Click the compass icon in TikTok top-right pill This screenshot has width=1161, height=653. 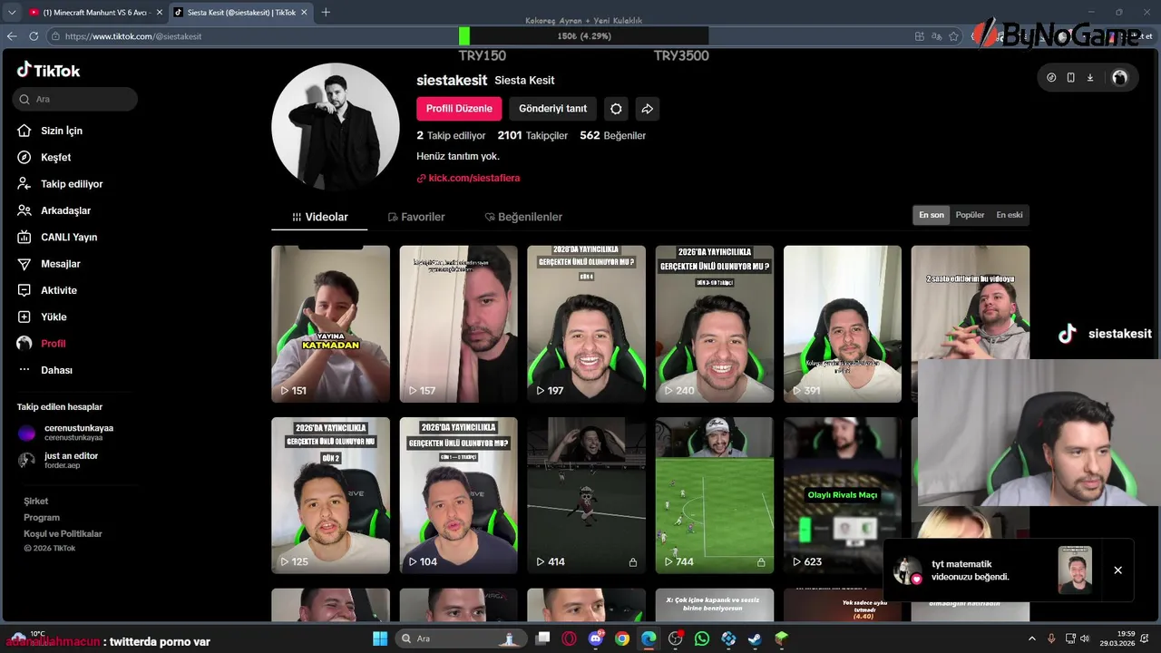pos(1051,78)
